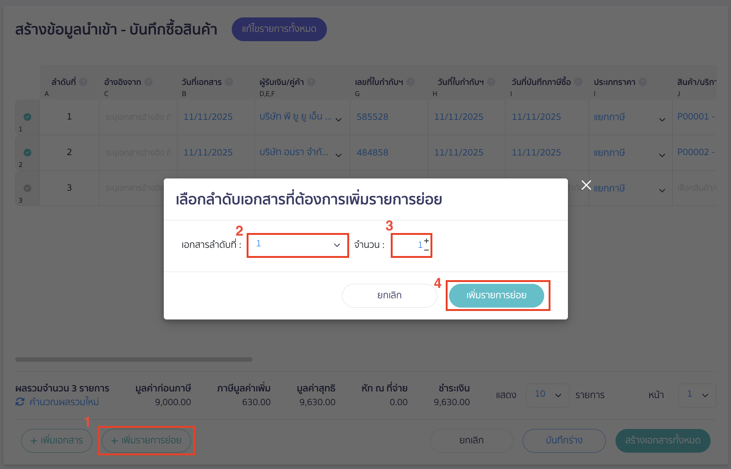Toggle the green check on row 3
This screenshot has height=469, width=731.
tap(27, 188)
